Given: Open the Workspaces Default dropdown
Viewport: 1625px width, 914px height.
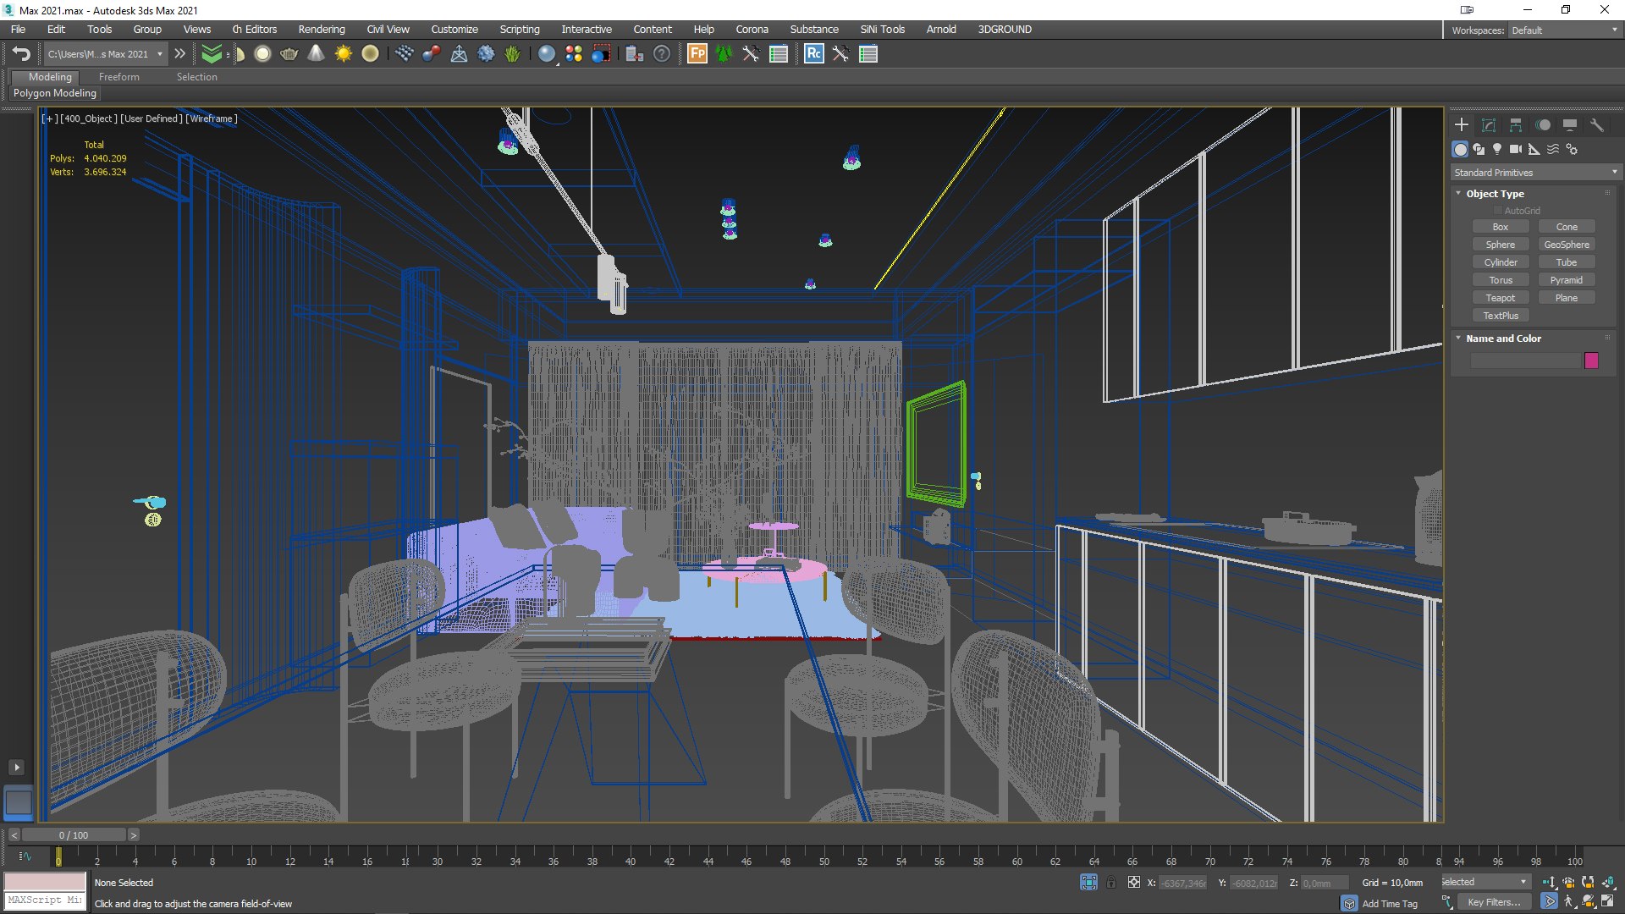Looking at the screenshot, I should 1564,30.
